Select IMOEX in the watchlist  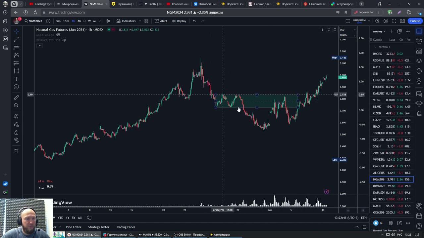(x=392, y=54)
